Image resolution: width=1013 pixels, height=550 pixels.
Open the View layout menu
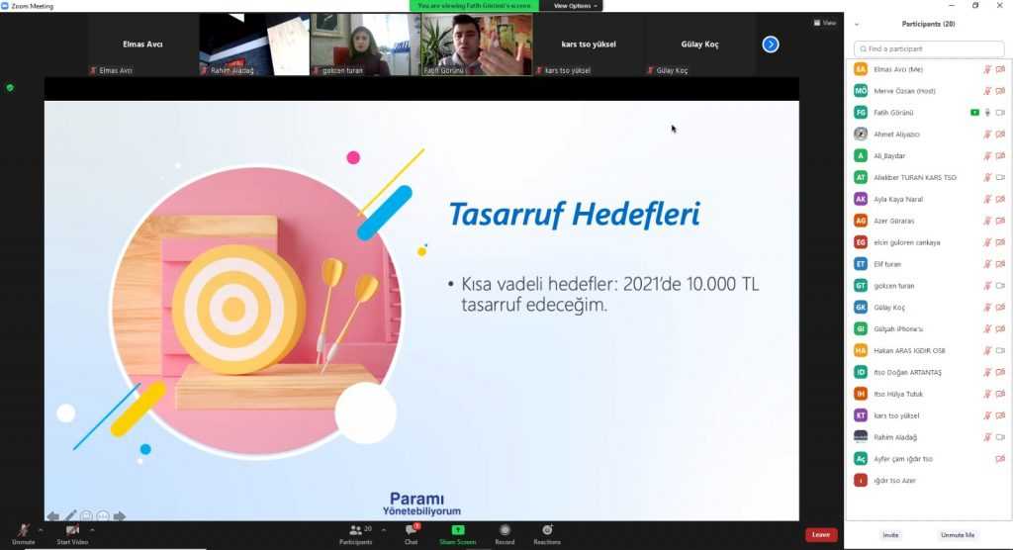(x=825, y=22)
